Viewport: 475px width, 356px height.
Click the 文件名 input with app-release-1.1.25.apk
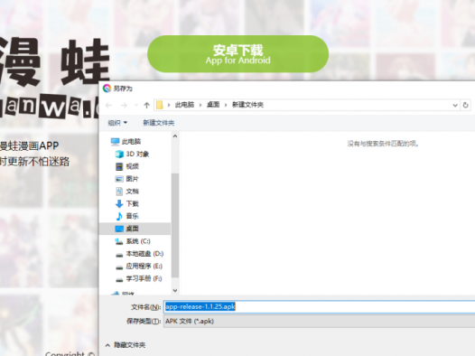320,306
